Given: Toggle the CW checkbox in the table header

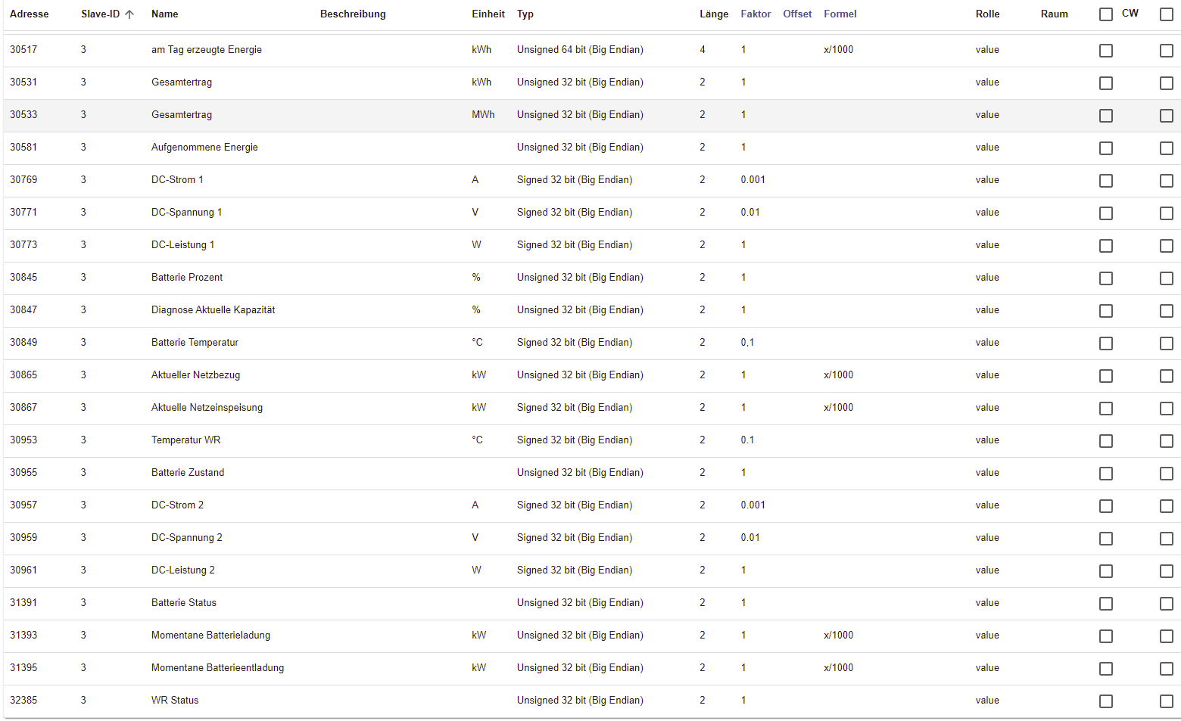Looking at the screenshot, I should (1106, 14).
